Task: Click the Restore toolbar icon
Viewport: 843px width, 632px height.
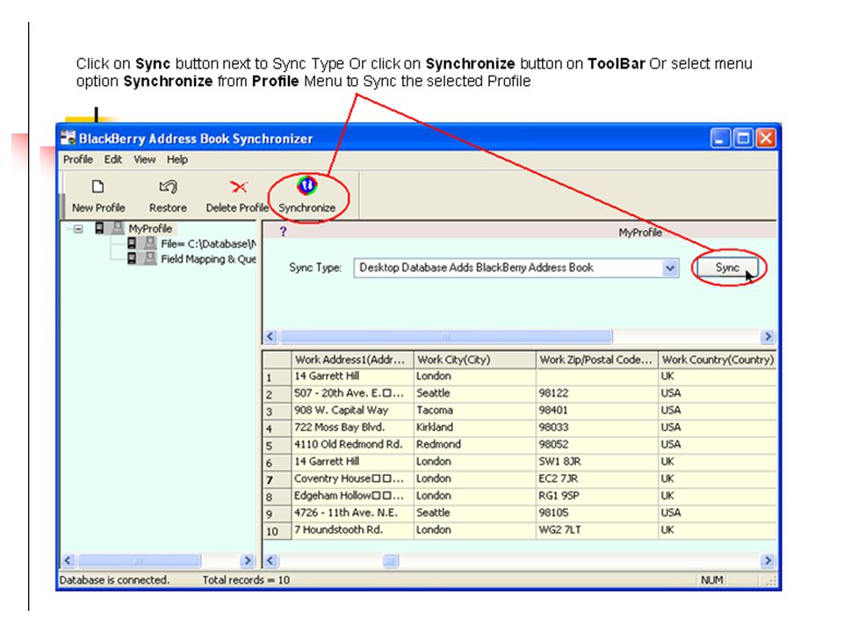Action: pos(168,186)
